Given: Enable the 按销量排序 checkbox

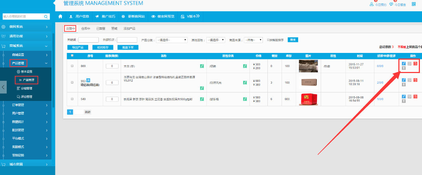Looking at the screenshot, I should click(269, 40).
